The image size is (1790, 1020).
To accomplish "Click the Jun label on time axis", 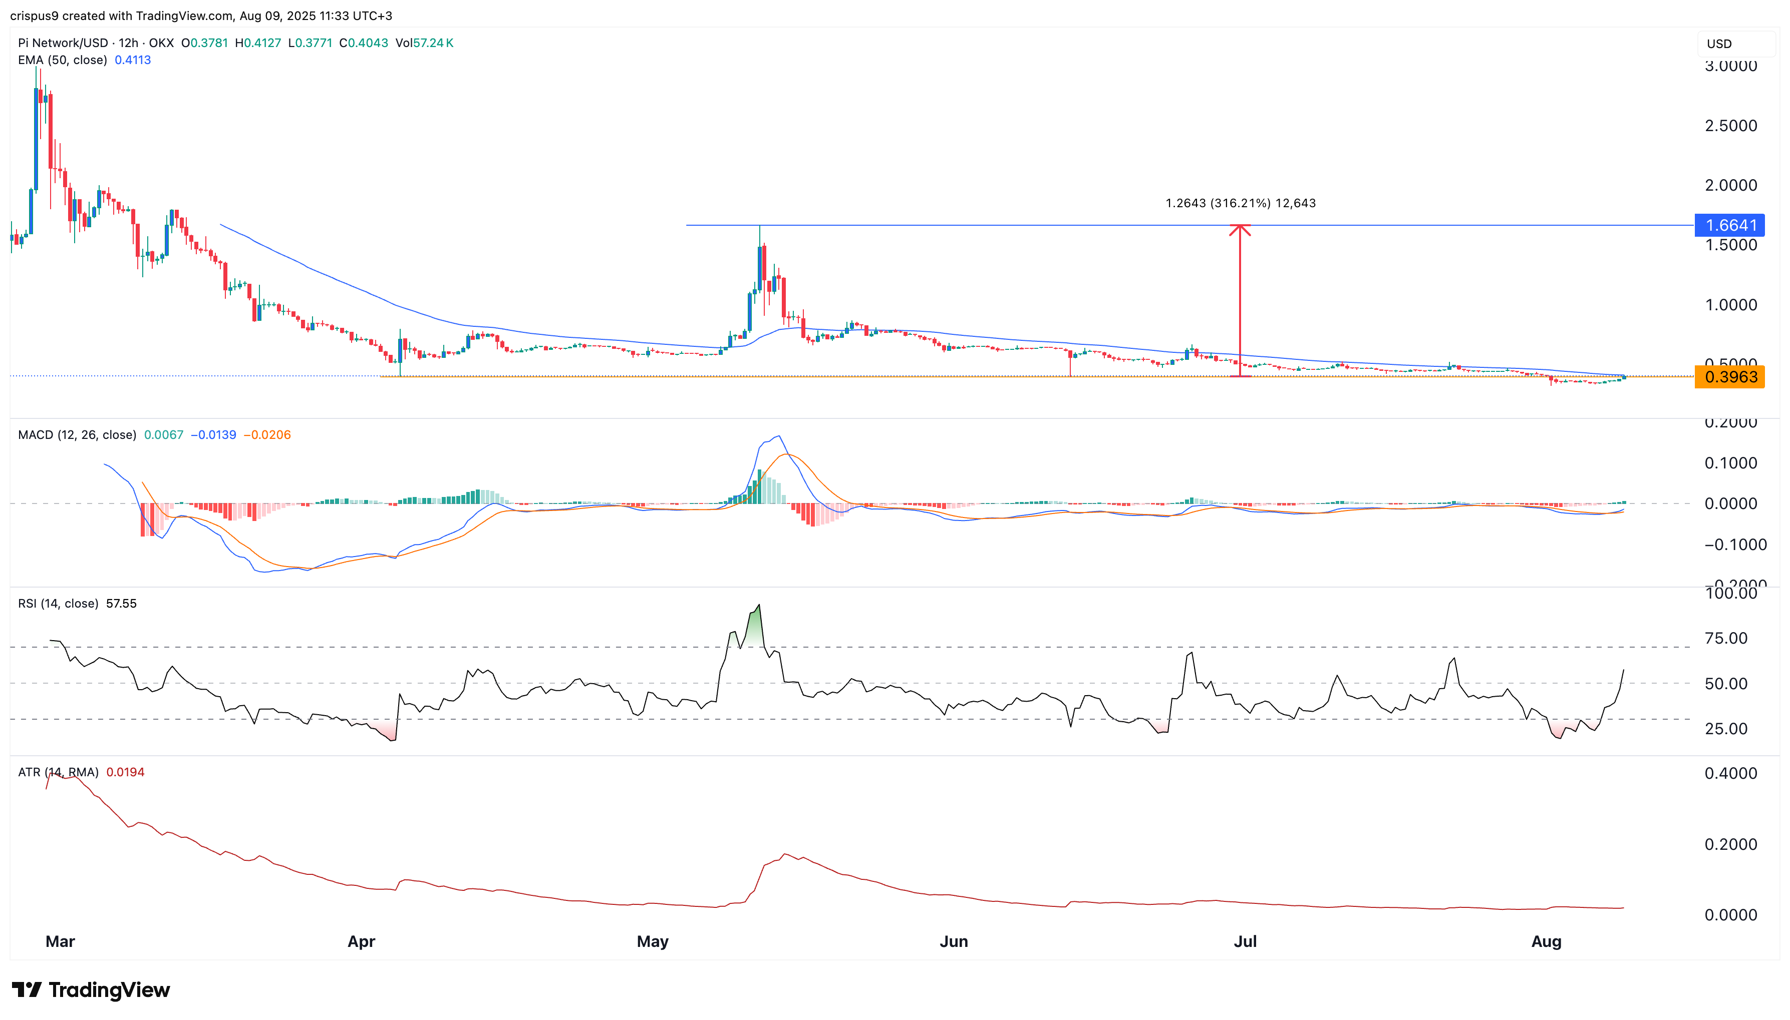I will tap(954, 941).
